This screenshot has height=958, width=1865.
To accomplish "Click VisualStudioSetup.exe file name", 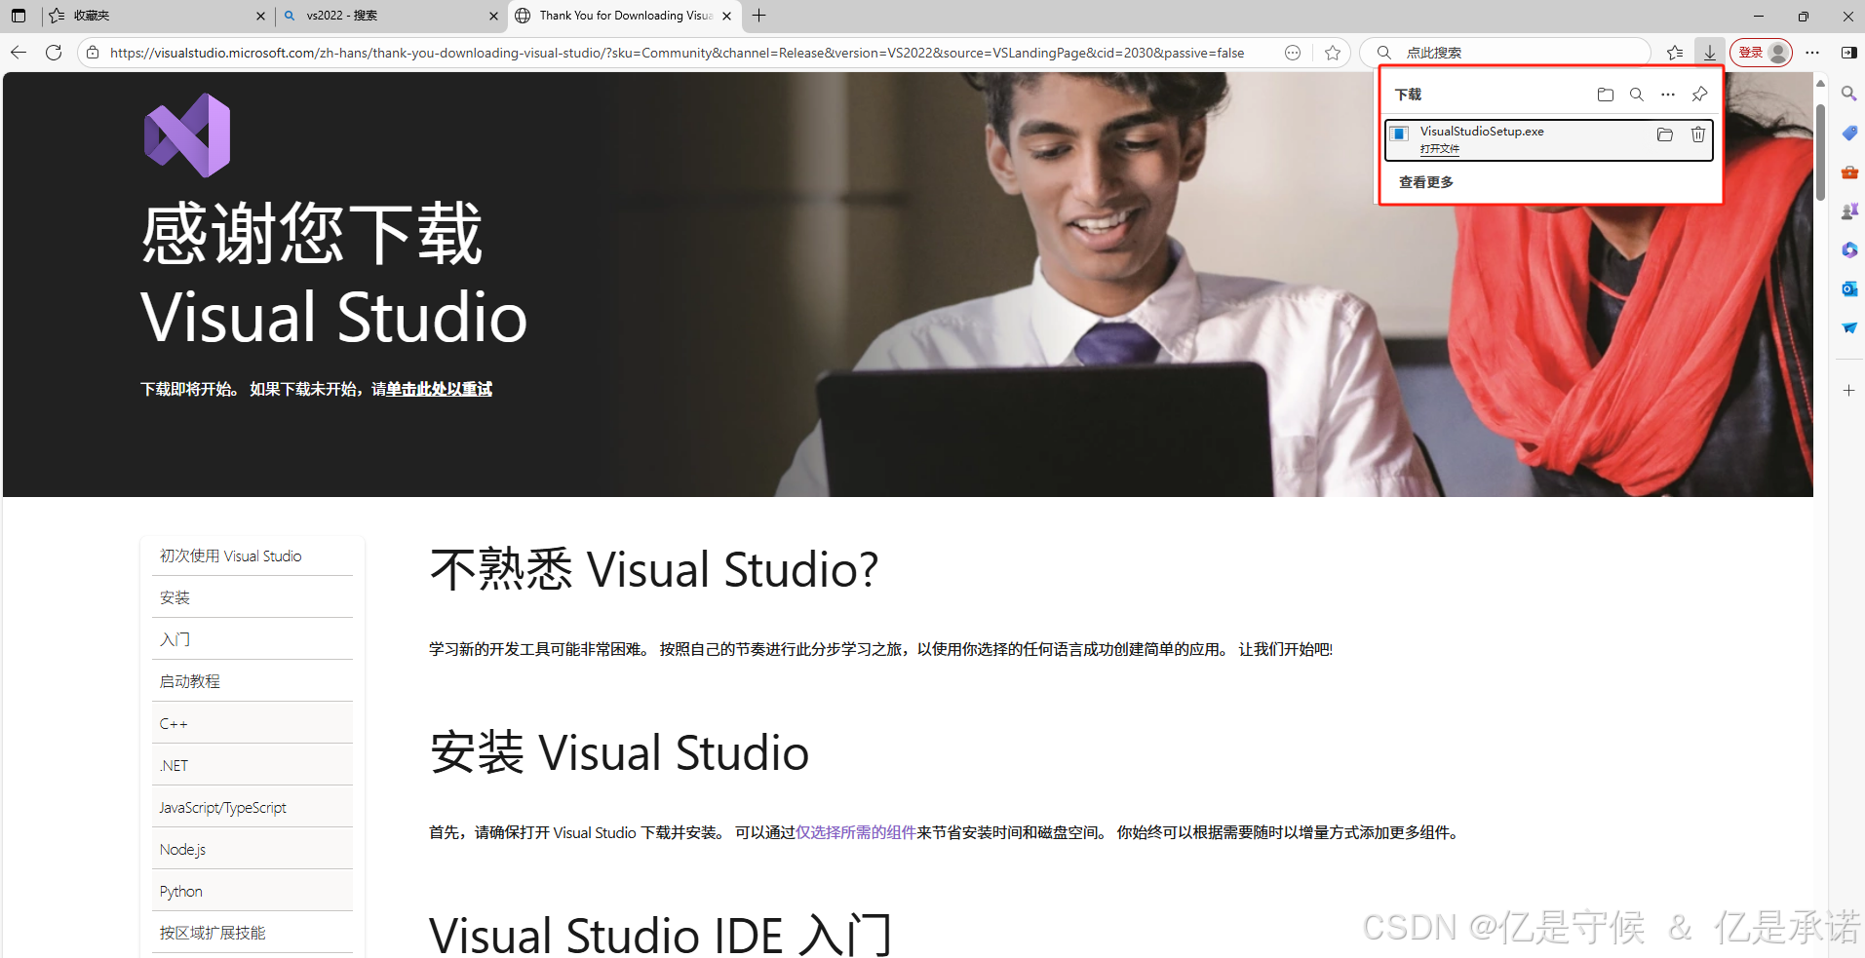I will (x=1482, y=132).
